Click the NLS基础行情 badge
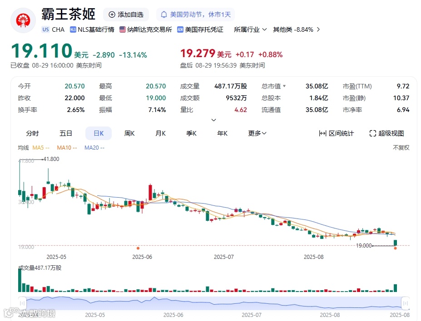 pyautogui.click(x=92, y=29)
